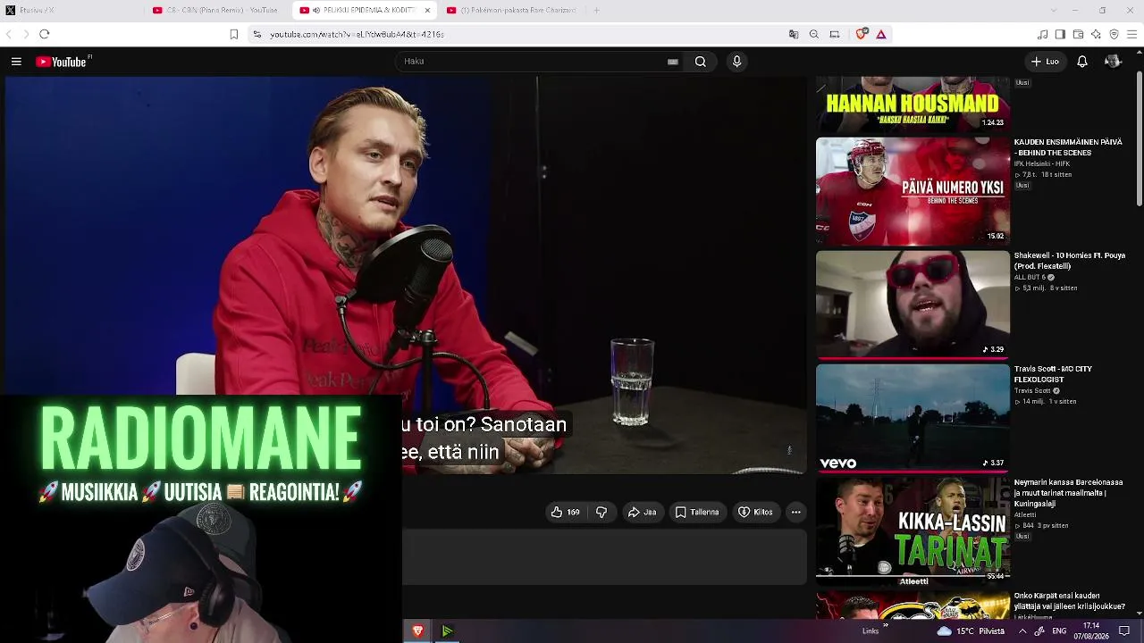Open YouTube notifications bell
Screen dimensions: 1144x643
tap(1082, 62)
